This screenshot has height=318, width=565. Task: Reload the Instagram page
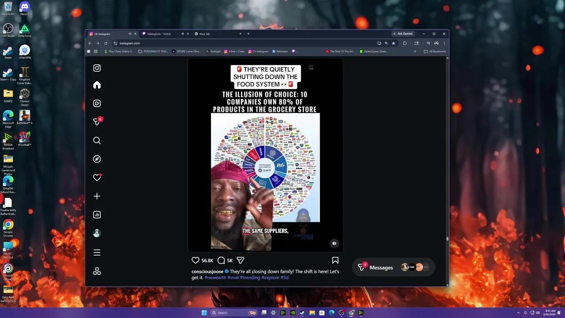[x=105, y=43]
